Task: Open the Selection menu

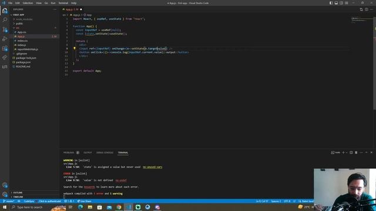Action: pos(28,3)
